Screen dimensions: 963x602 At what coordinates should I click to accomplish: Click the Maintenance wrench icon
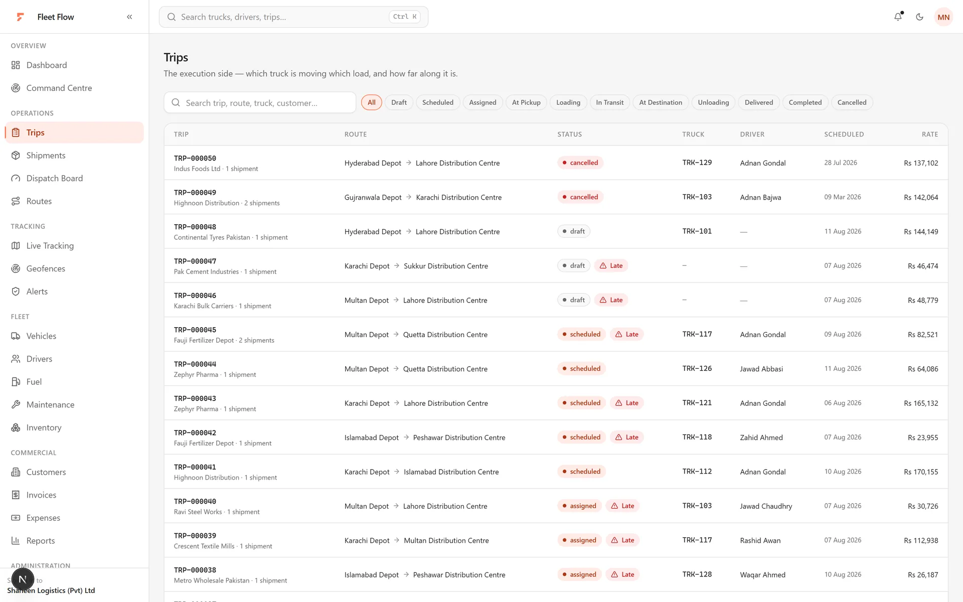coord(16,404)
